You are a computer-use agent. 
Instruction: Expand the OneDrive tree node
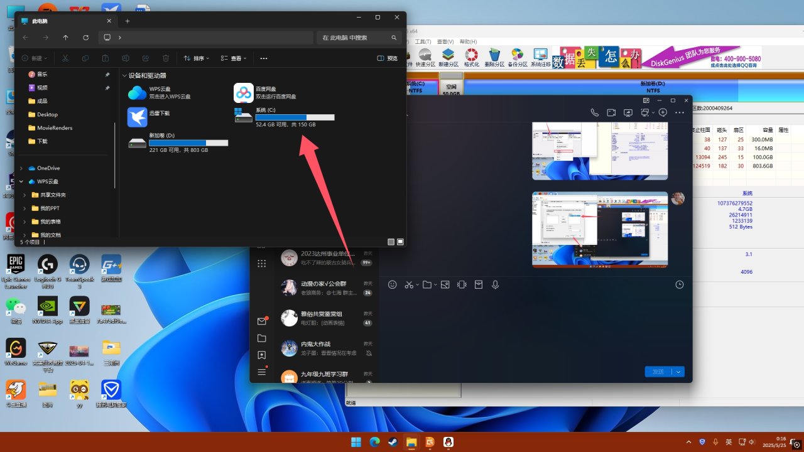(23, 168)
